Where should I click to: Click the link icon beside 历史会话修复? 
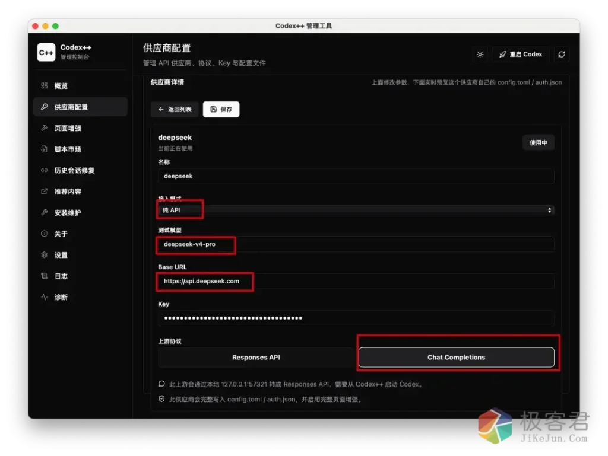(x=44, y=170)
